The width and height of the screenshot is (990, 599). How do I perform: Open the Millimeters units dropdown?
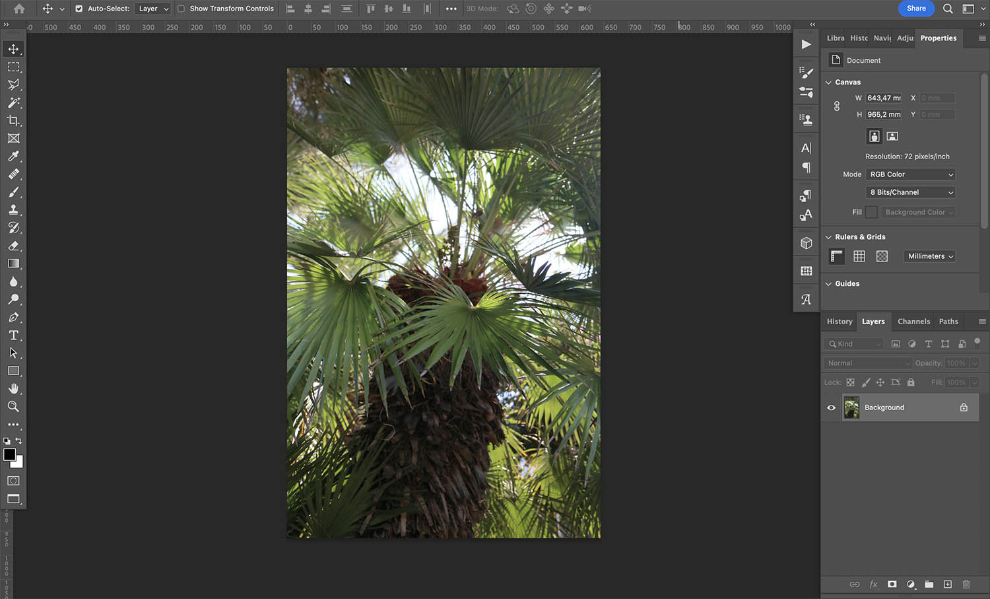coord(929,256)
